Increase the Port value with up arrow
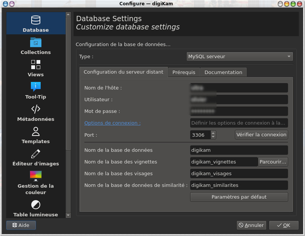The width and height of the screenshot is (305, 236). point(213,133)
